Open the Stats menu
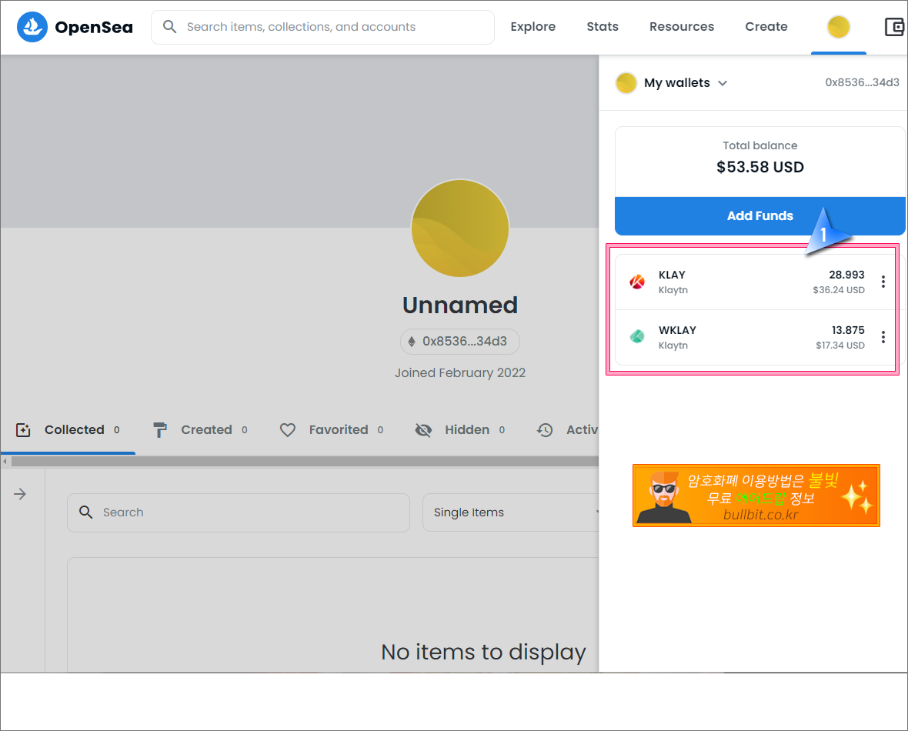Screen dimensions: 908x731 click(603, 27)
